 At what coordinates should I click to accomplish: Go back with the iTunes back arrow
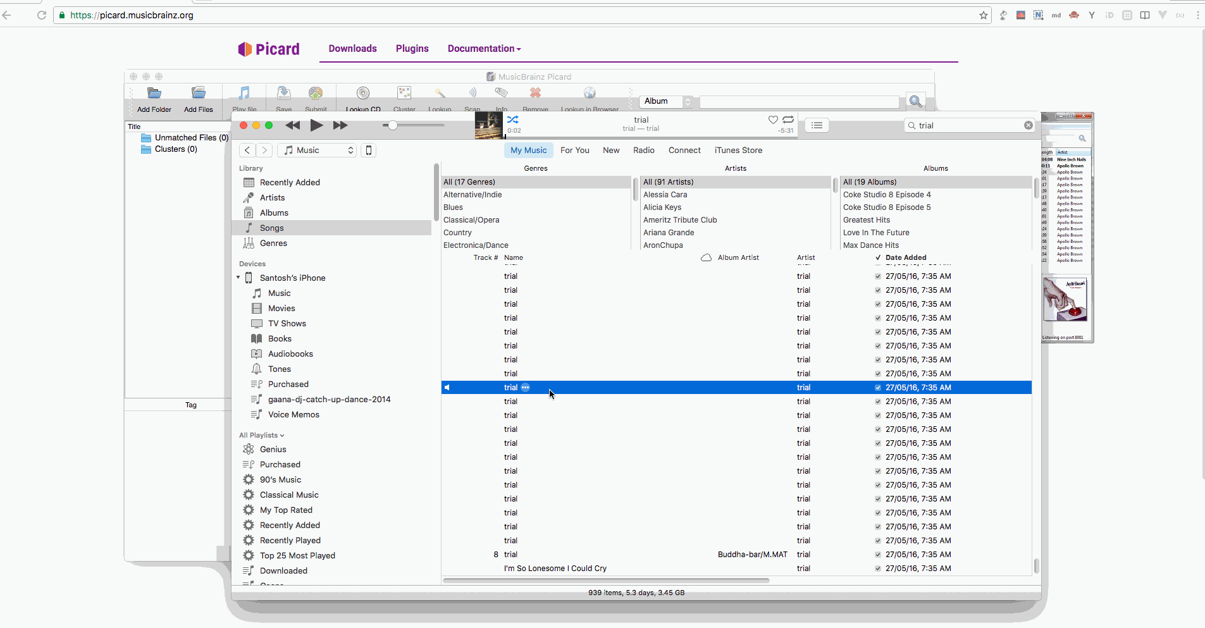coord(247,150)
